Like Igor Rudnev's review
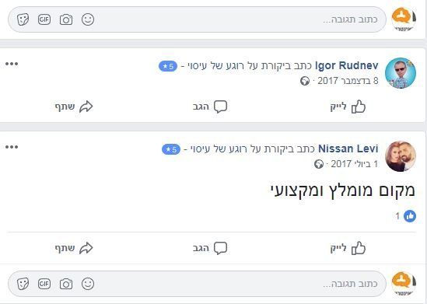The image size is (427, 304). [x=348, y=107]
